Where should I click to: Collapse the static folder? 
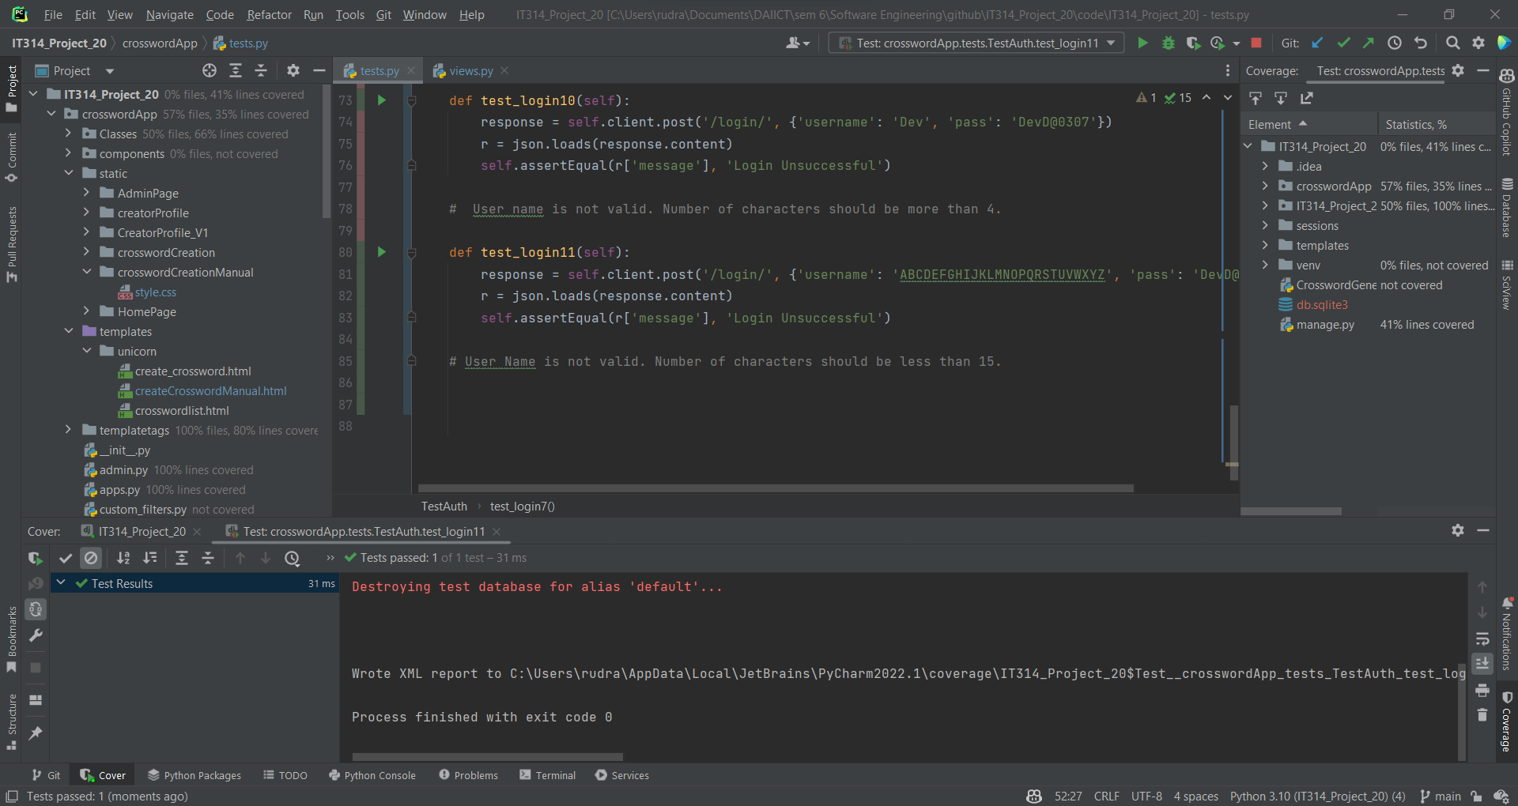[x=68, y=173]
